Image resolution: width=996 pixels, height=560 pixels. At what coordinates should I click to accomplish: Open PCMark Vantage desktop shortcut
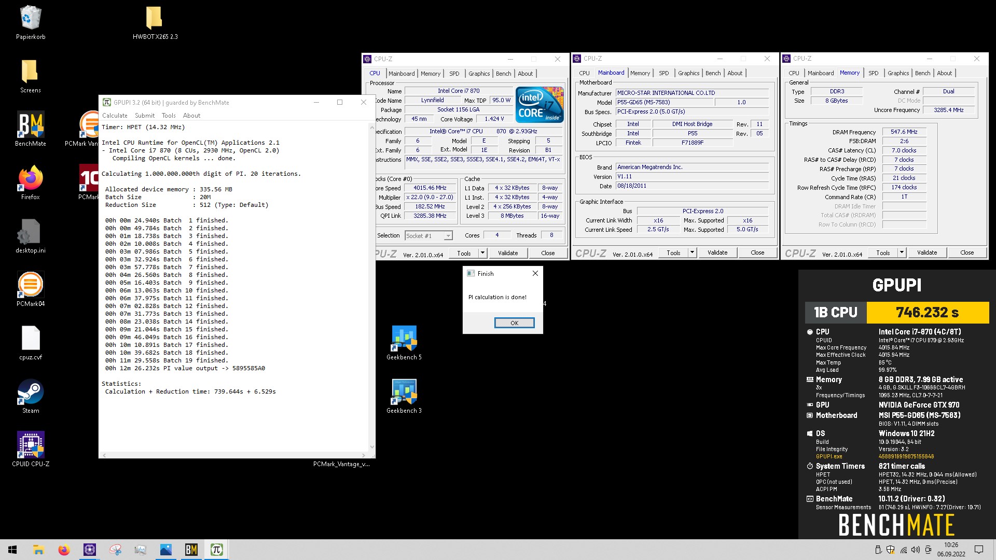coord(83,130)
